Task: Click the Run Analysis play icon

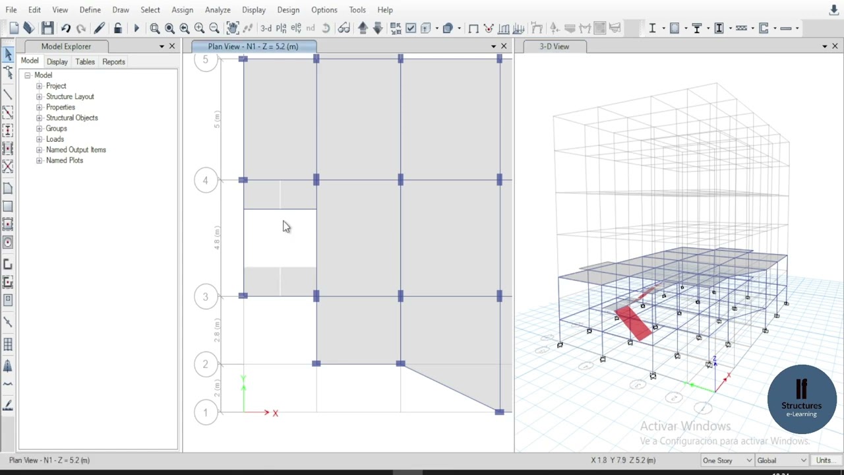Action: 136,28
